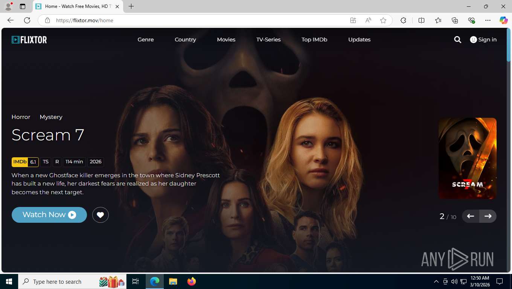Open Task View on taskbar
The height and width of the screenshot is (289, 512).
coord(136,281)
